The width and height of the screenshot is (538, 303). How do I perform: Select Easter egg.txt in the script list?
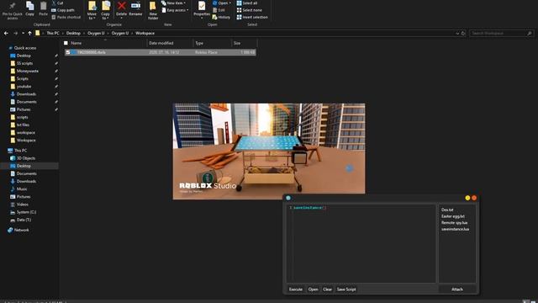pos(453,216)
